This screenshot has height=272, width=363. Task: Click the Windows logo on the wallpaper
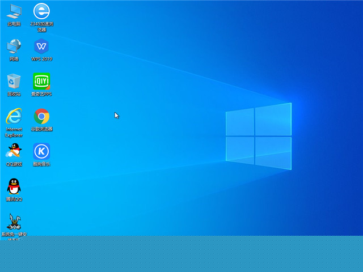tap(259, 136)
